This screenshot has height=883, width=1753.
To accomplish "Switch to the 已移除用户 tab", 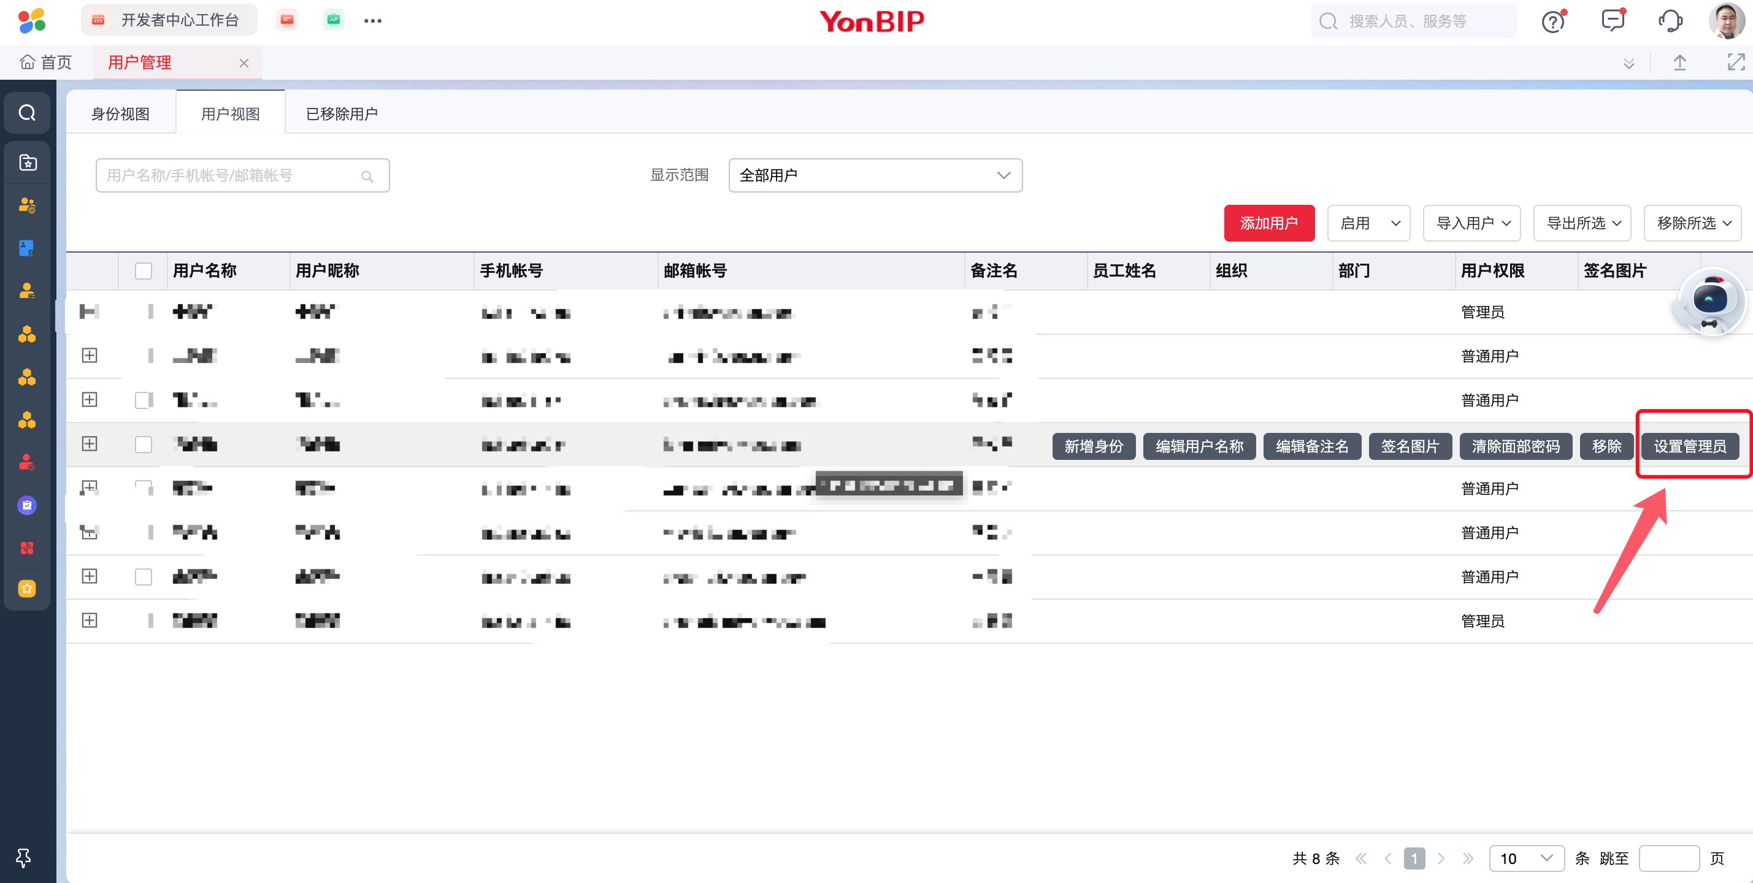I will coord(342,113).
